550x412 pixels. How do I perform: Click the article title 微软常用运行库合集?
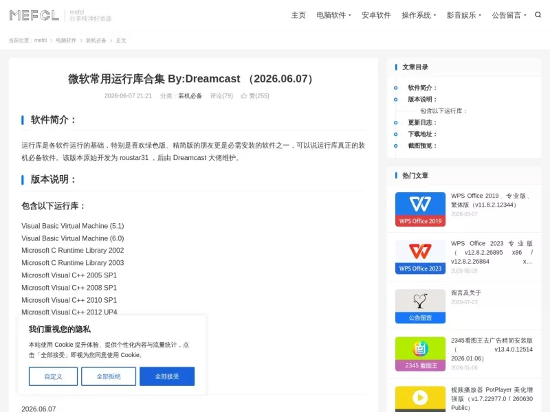pos(191,79)
